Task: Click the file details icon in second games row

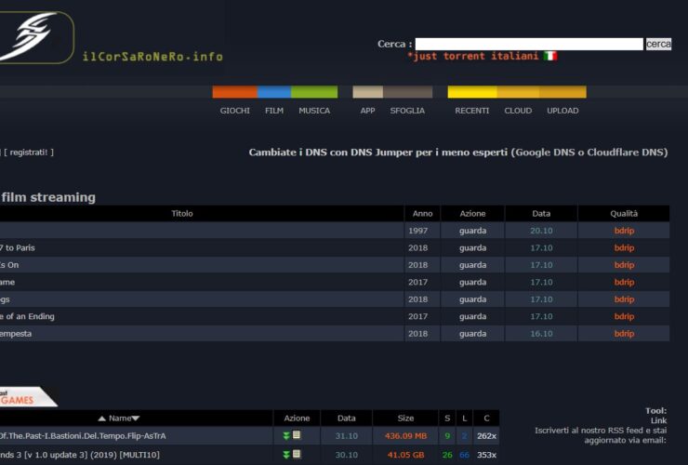Action: 297,454
